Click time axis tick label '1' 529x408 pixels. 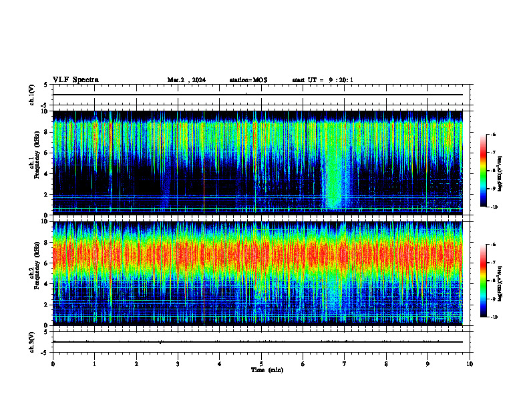point(94,364)
